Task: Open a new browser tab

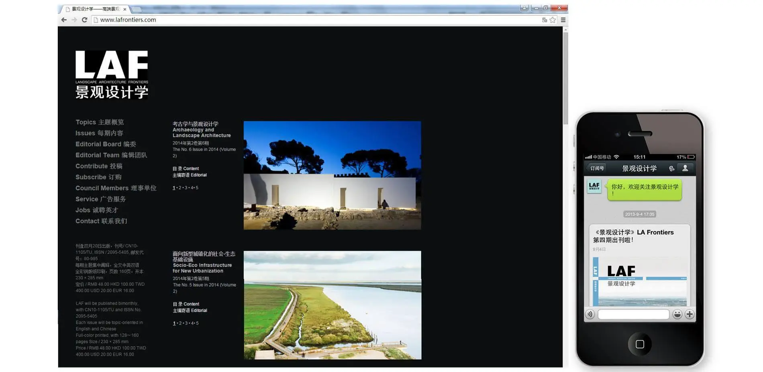Action: tap(137, 9)
